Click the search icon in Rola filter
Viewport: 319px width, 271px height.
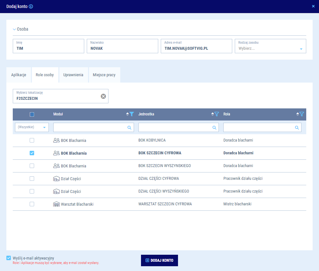(x=297, y=128)
